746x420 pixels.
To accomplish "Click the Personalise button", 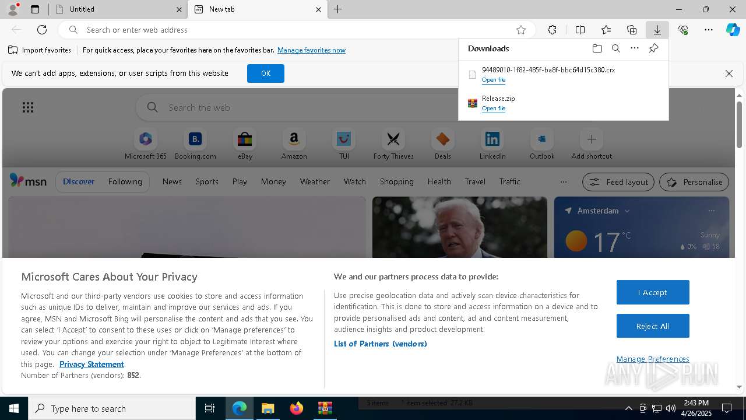I will [x=694, y=182].
